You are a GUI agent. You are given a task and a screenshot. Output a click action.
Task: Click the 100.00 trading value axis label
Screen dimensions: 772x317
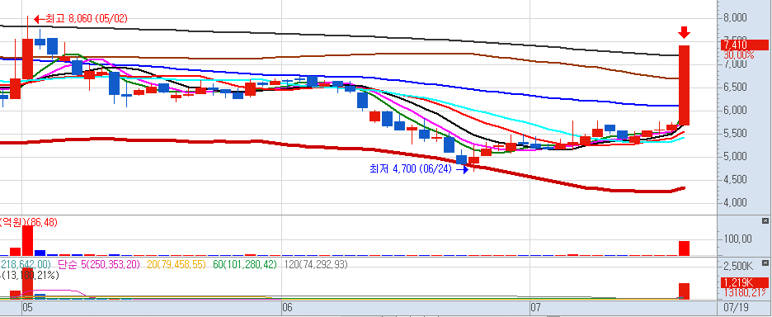pos(738,239)
